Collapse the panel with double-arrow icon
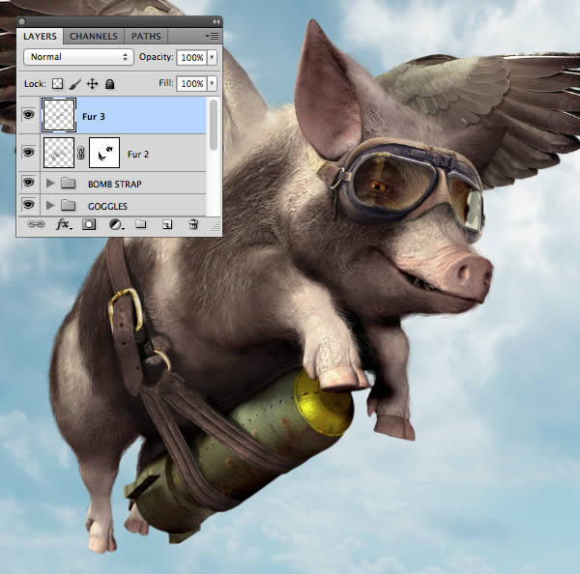This screenshot has height=574, width=580. point(216,22)
